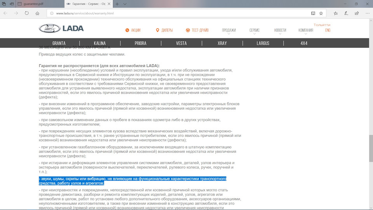The height and width of the screenshot is (210, 373).
Task: Expand the ПРОДАЖИ dropdown menu
Action: pos(229,30)
